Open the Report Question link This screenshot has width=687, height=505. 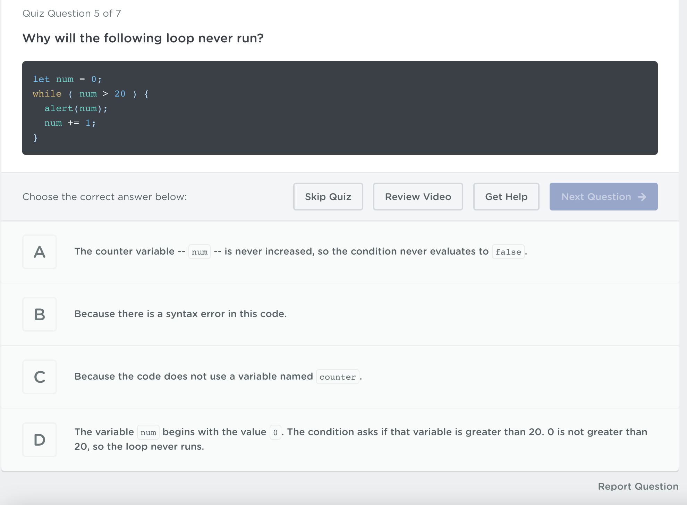638,486
